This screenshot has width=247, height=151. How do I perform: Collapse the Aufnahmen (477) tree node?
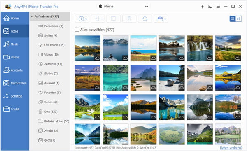[x=32, y=16]
